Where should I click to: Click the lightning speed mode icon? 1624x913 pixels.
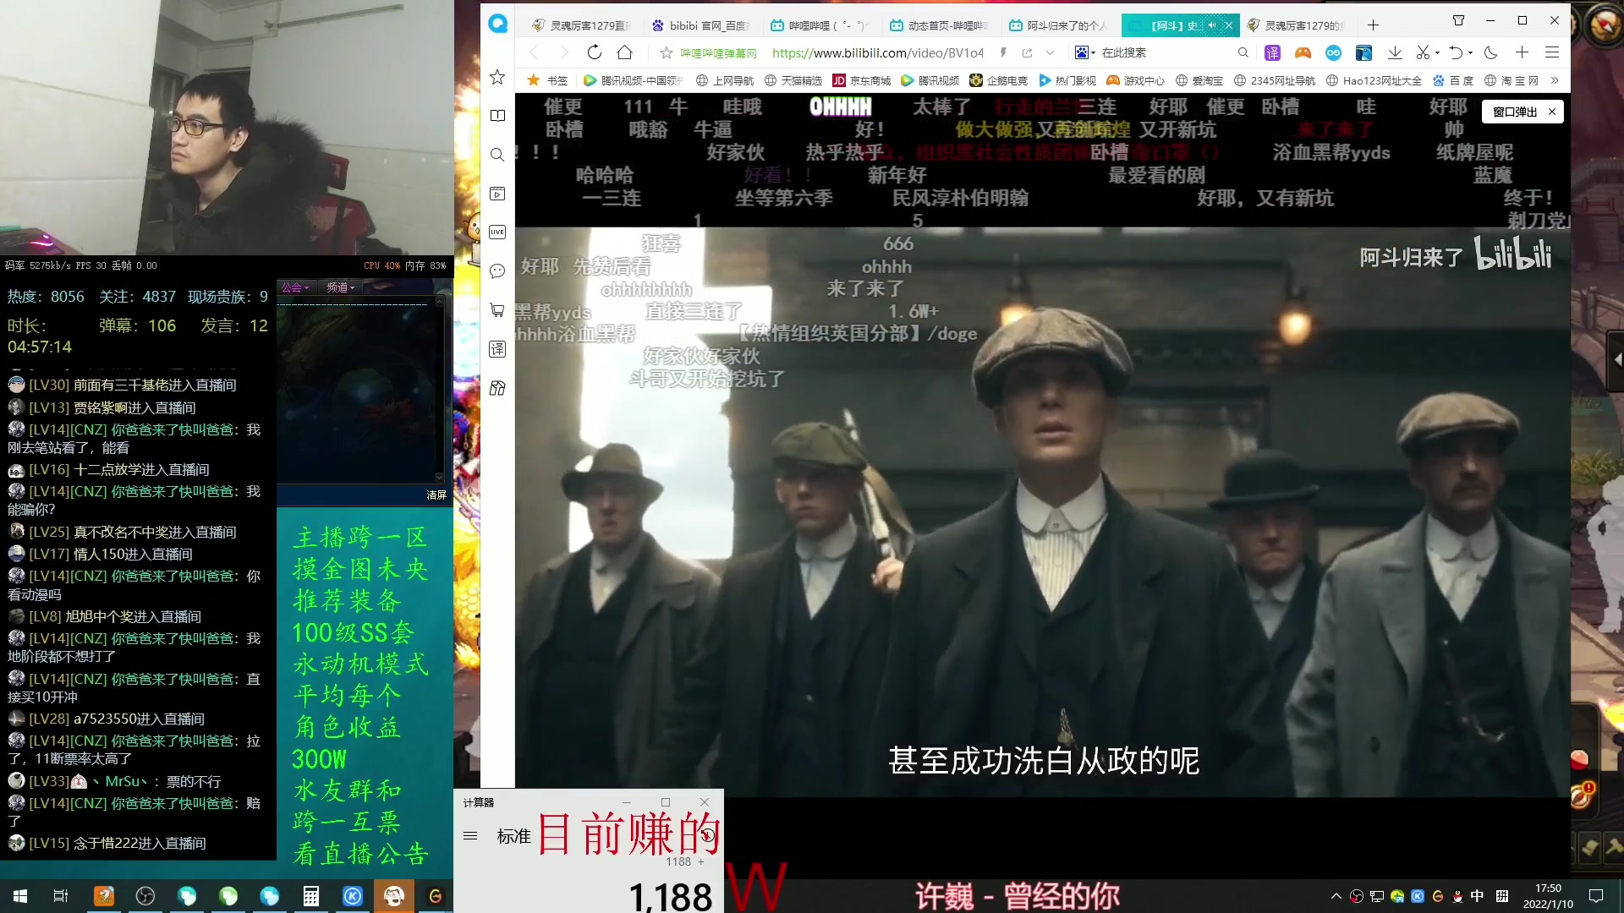click(x=1003, y=52)
